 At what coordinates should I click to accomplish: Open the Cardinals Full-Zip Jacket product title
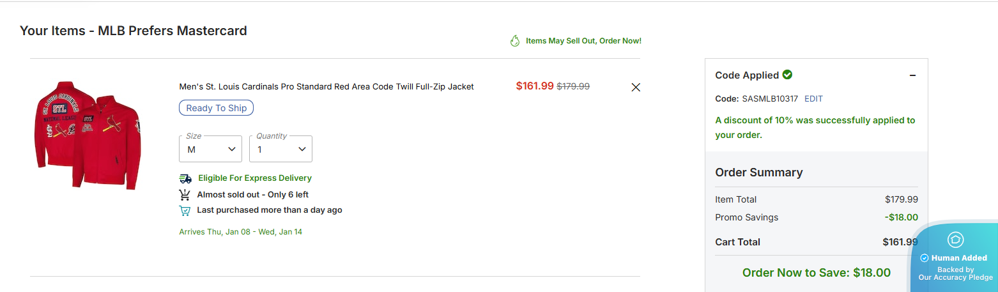(x=326, y=87)
